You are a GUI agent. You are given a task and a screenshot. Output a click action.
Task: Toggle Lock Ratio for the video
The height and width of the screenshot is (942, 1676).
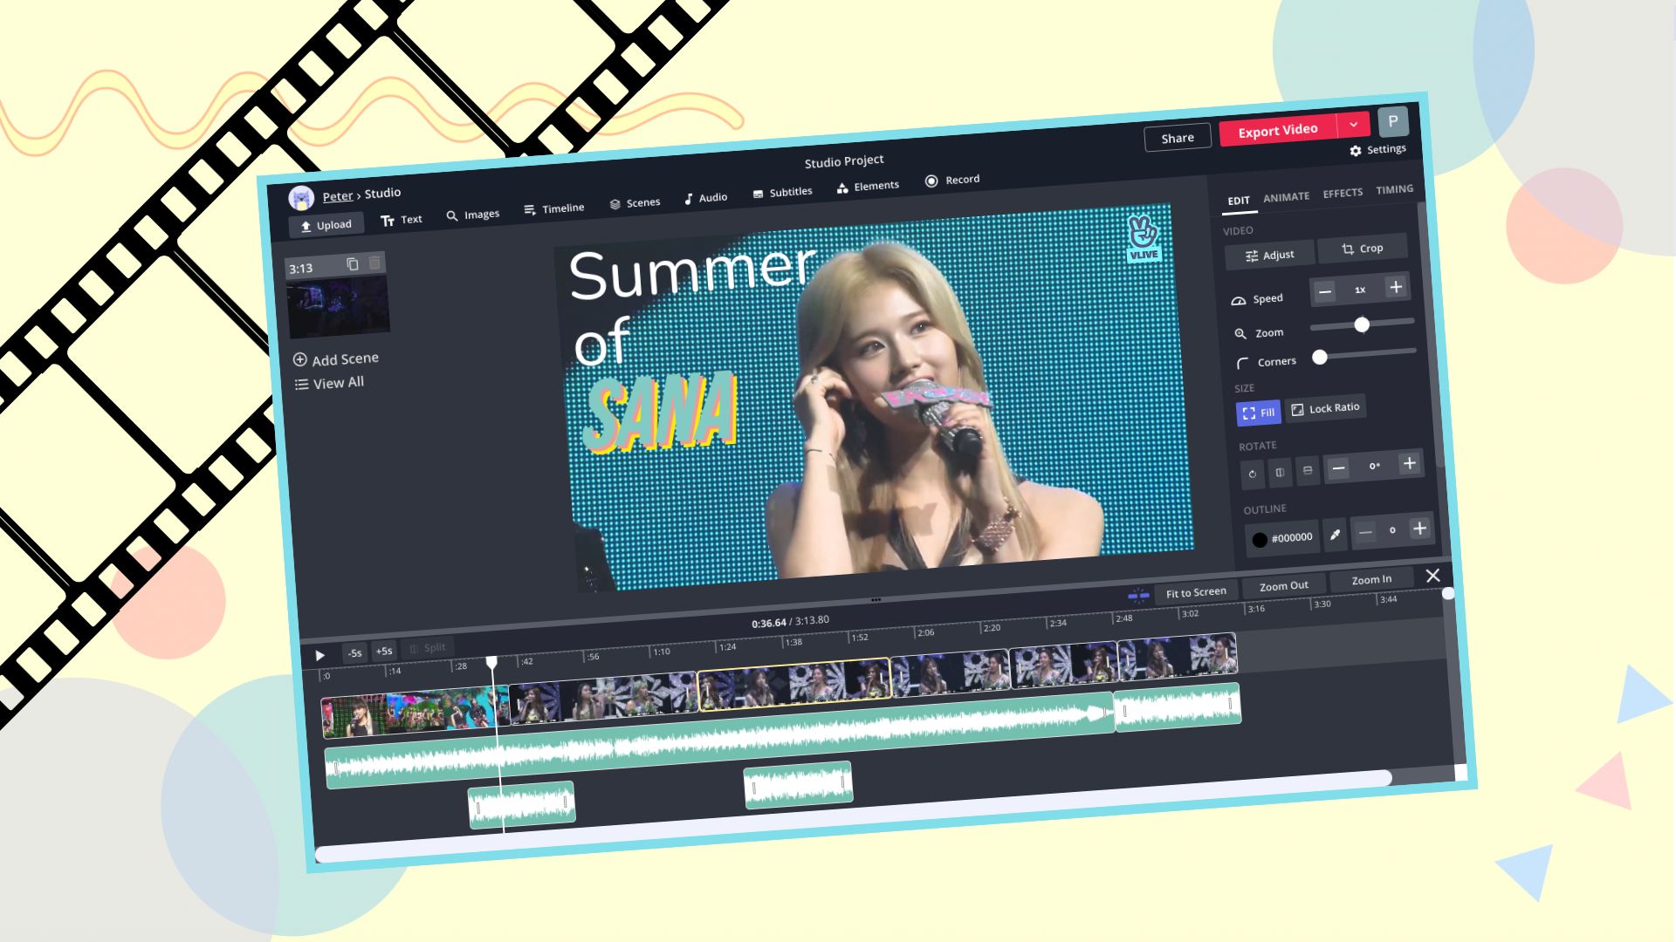coord(1325,407)
